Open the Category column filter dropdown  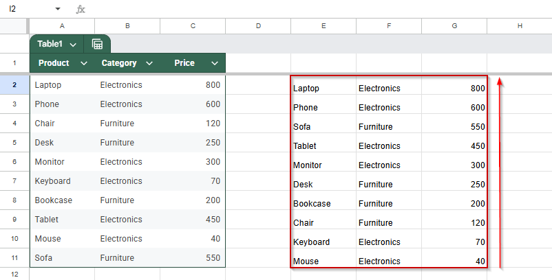149,63
